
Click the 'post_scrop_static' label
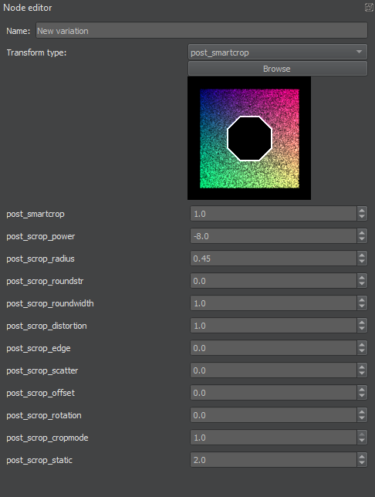[39, 460]
